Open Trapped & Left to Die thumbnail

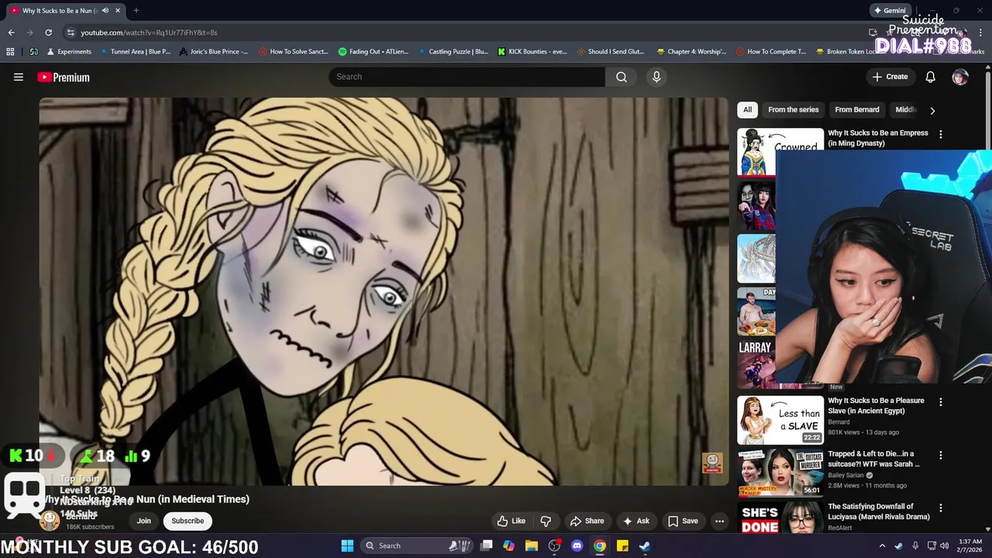click(780, 473)
